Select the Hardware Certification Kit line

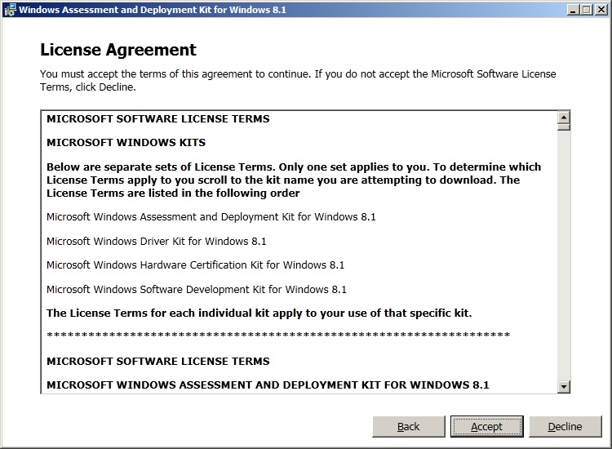(x=195, y=265)
